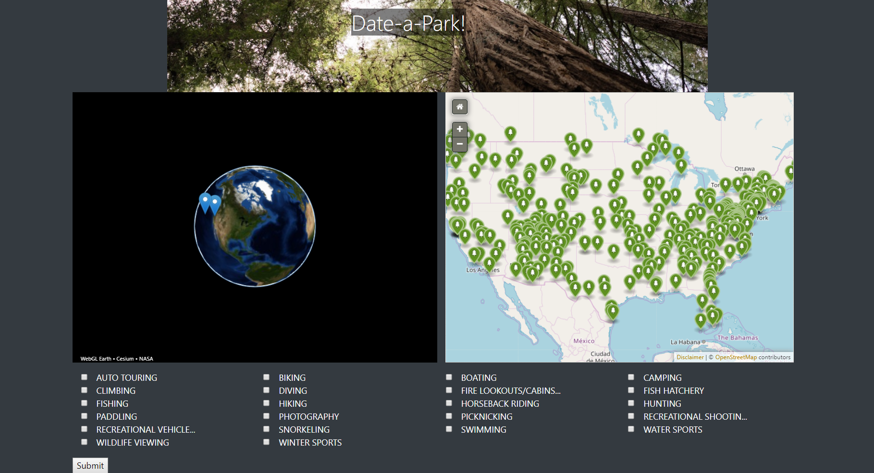Image resolution: width=874 pixels, height=473 pixels.
Task: Open the map Disclaimer link
Action: [x=690, y=357]
